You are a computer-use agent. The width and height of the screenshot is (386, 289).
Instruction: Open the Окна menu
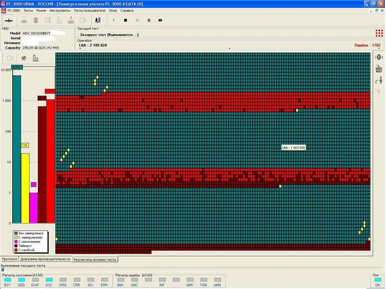(x=113, y=11)
